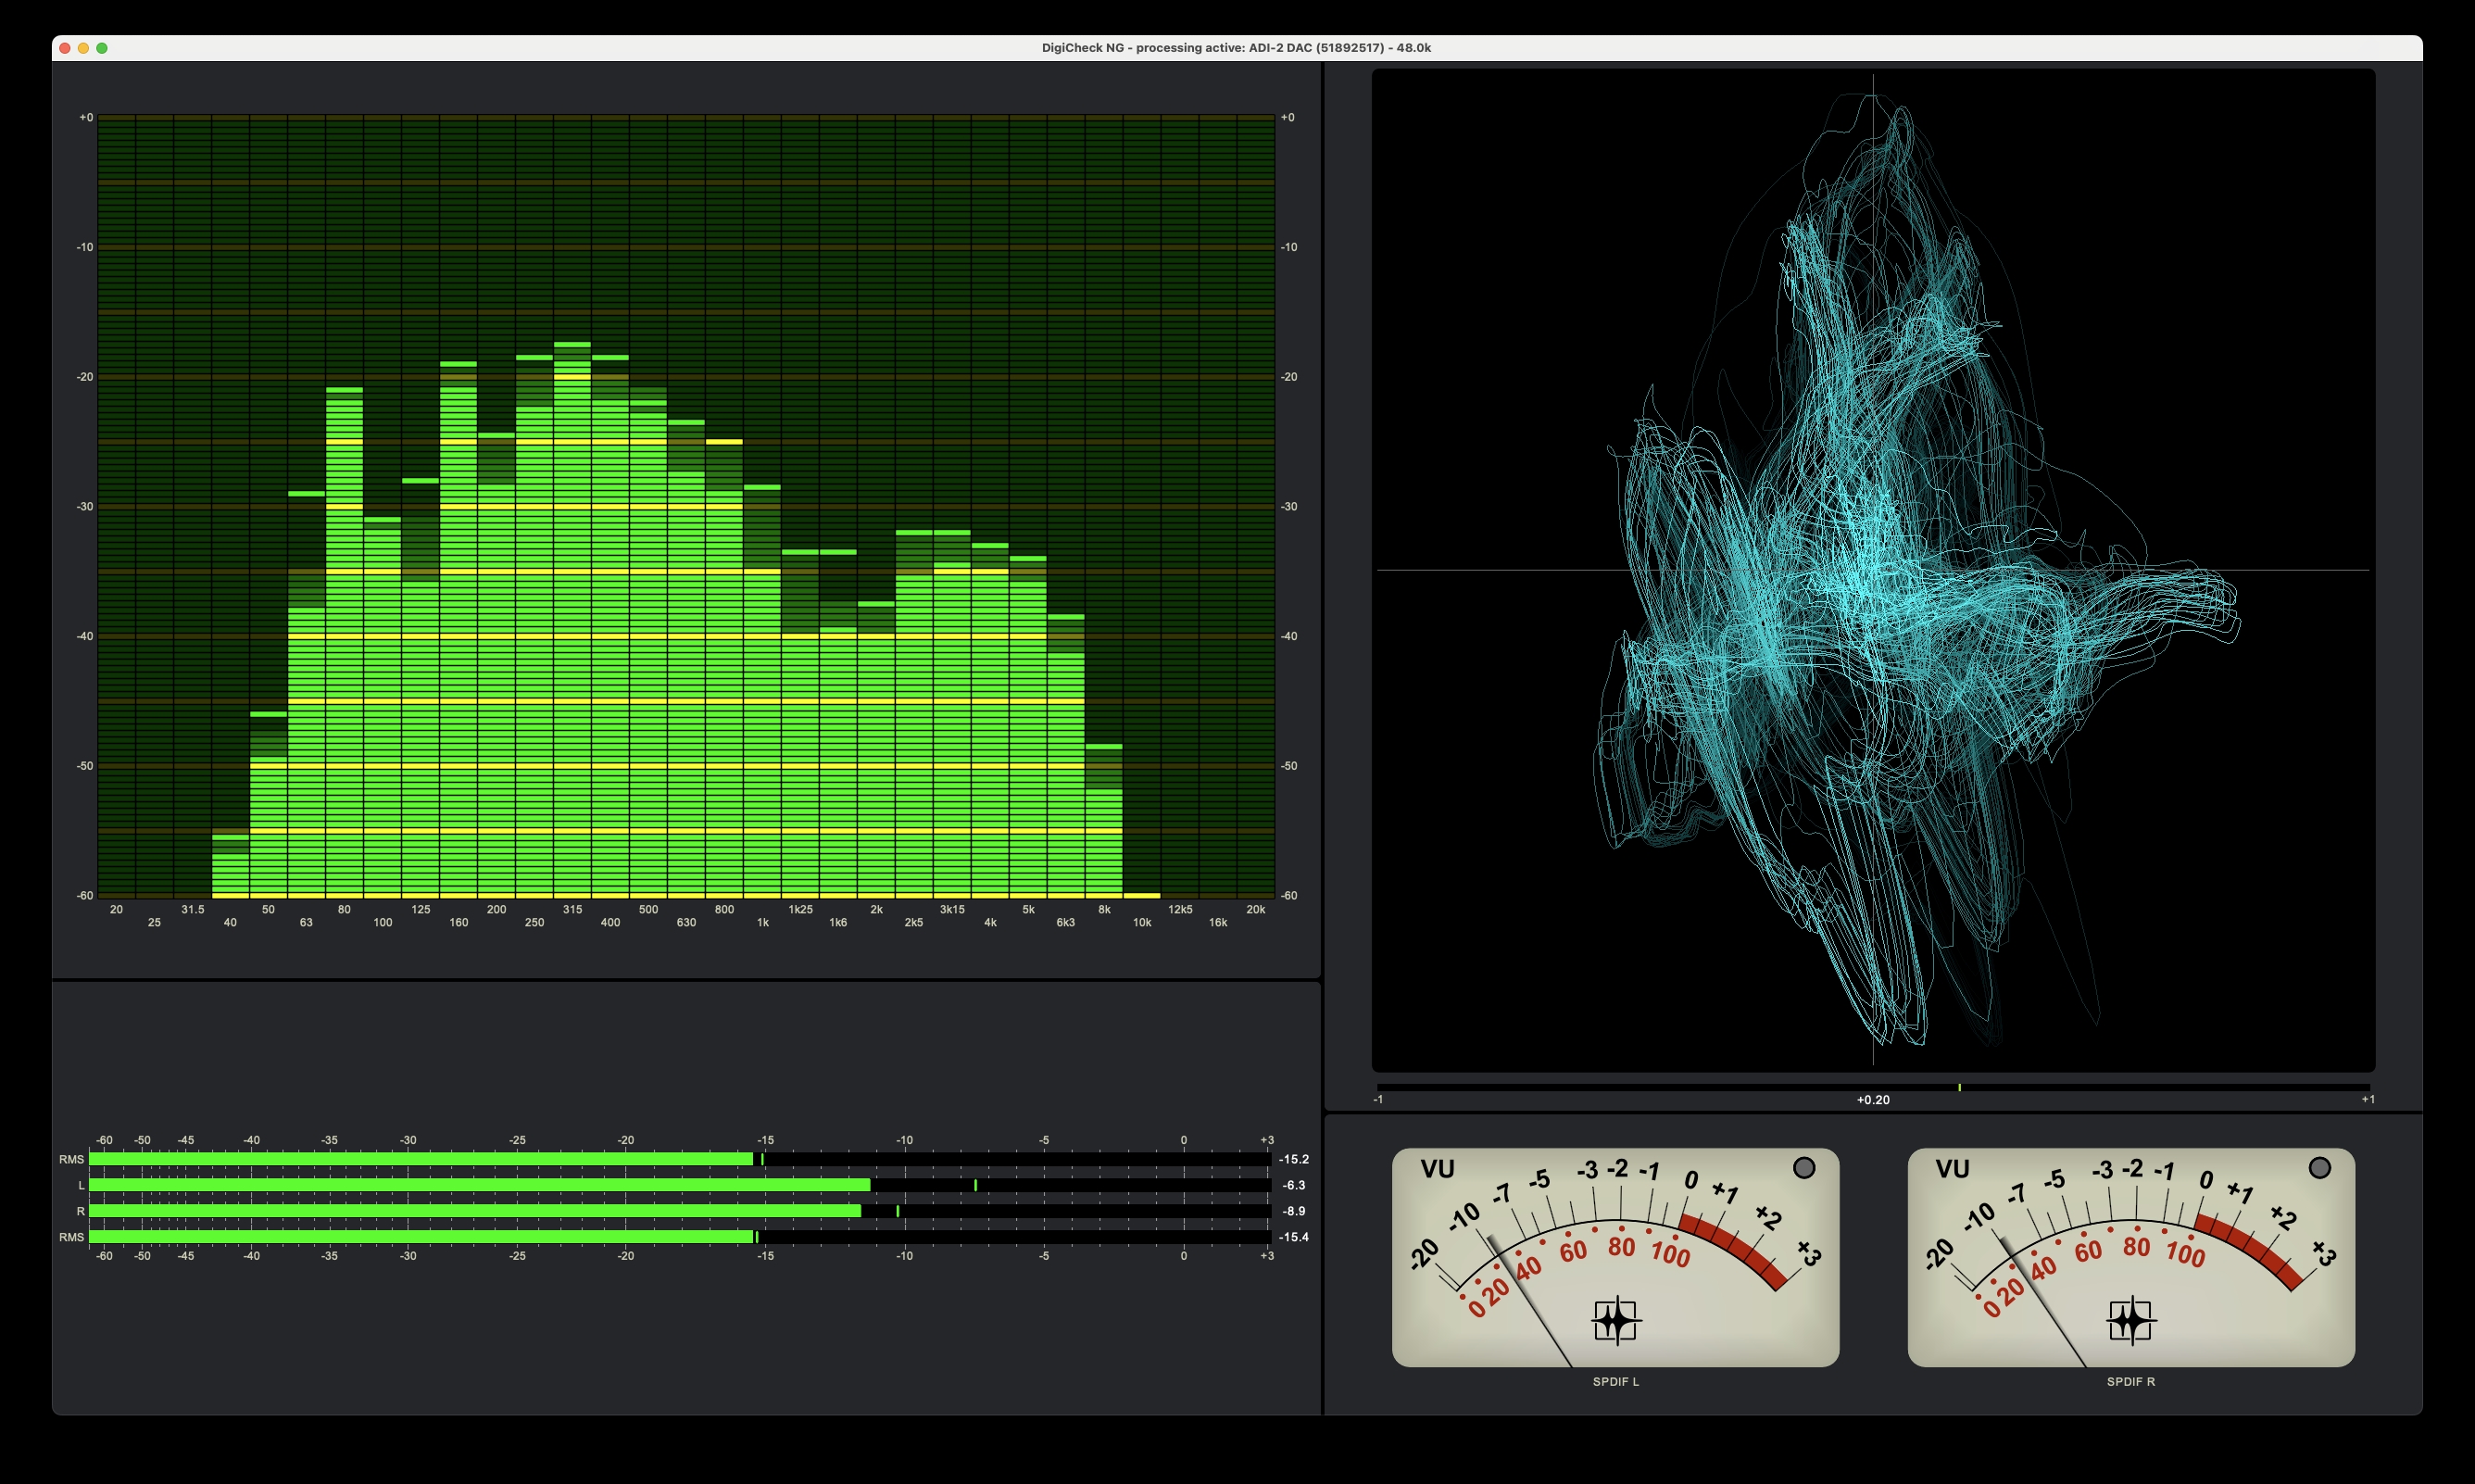This screenshot has height=1484, width=2475.
Task: Click the 2k frequency label
Action: click(876, 910)
